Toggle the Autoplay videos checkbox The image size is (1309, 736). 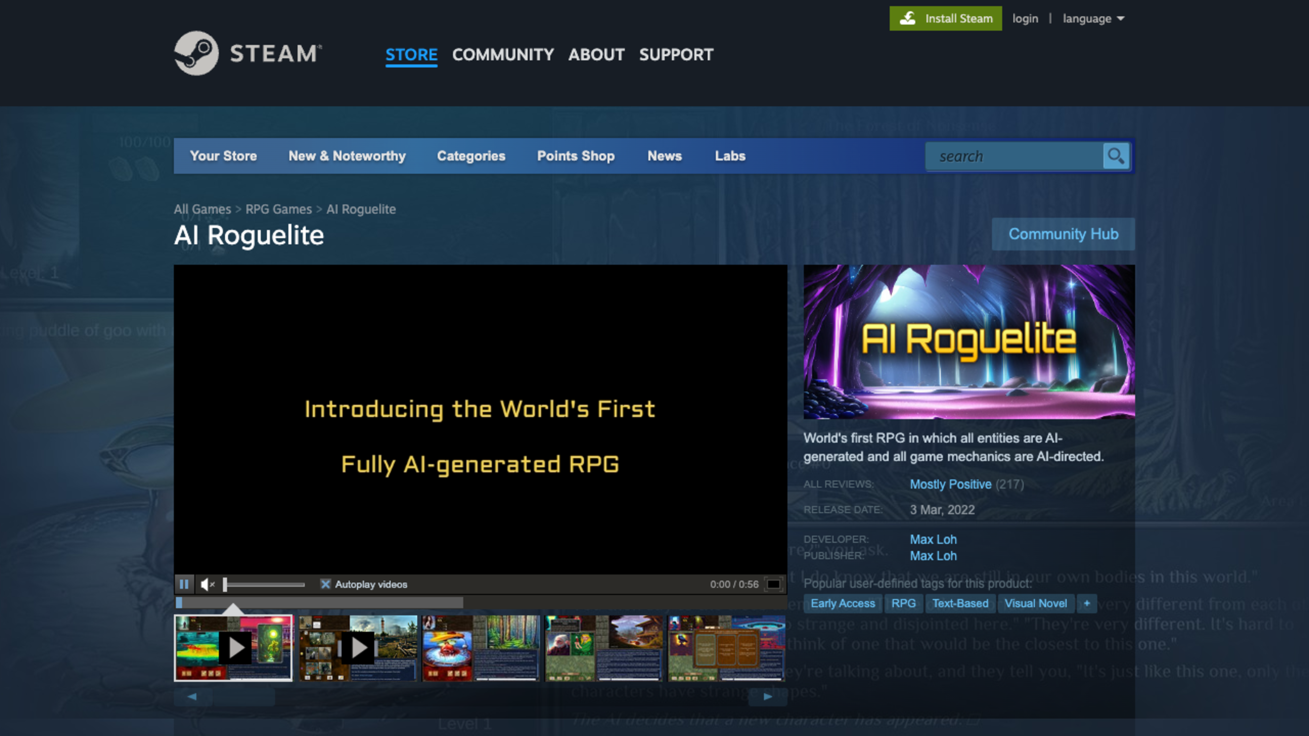[325, 584]
